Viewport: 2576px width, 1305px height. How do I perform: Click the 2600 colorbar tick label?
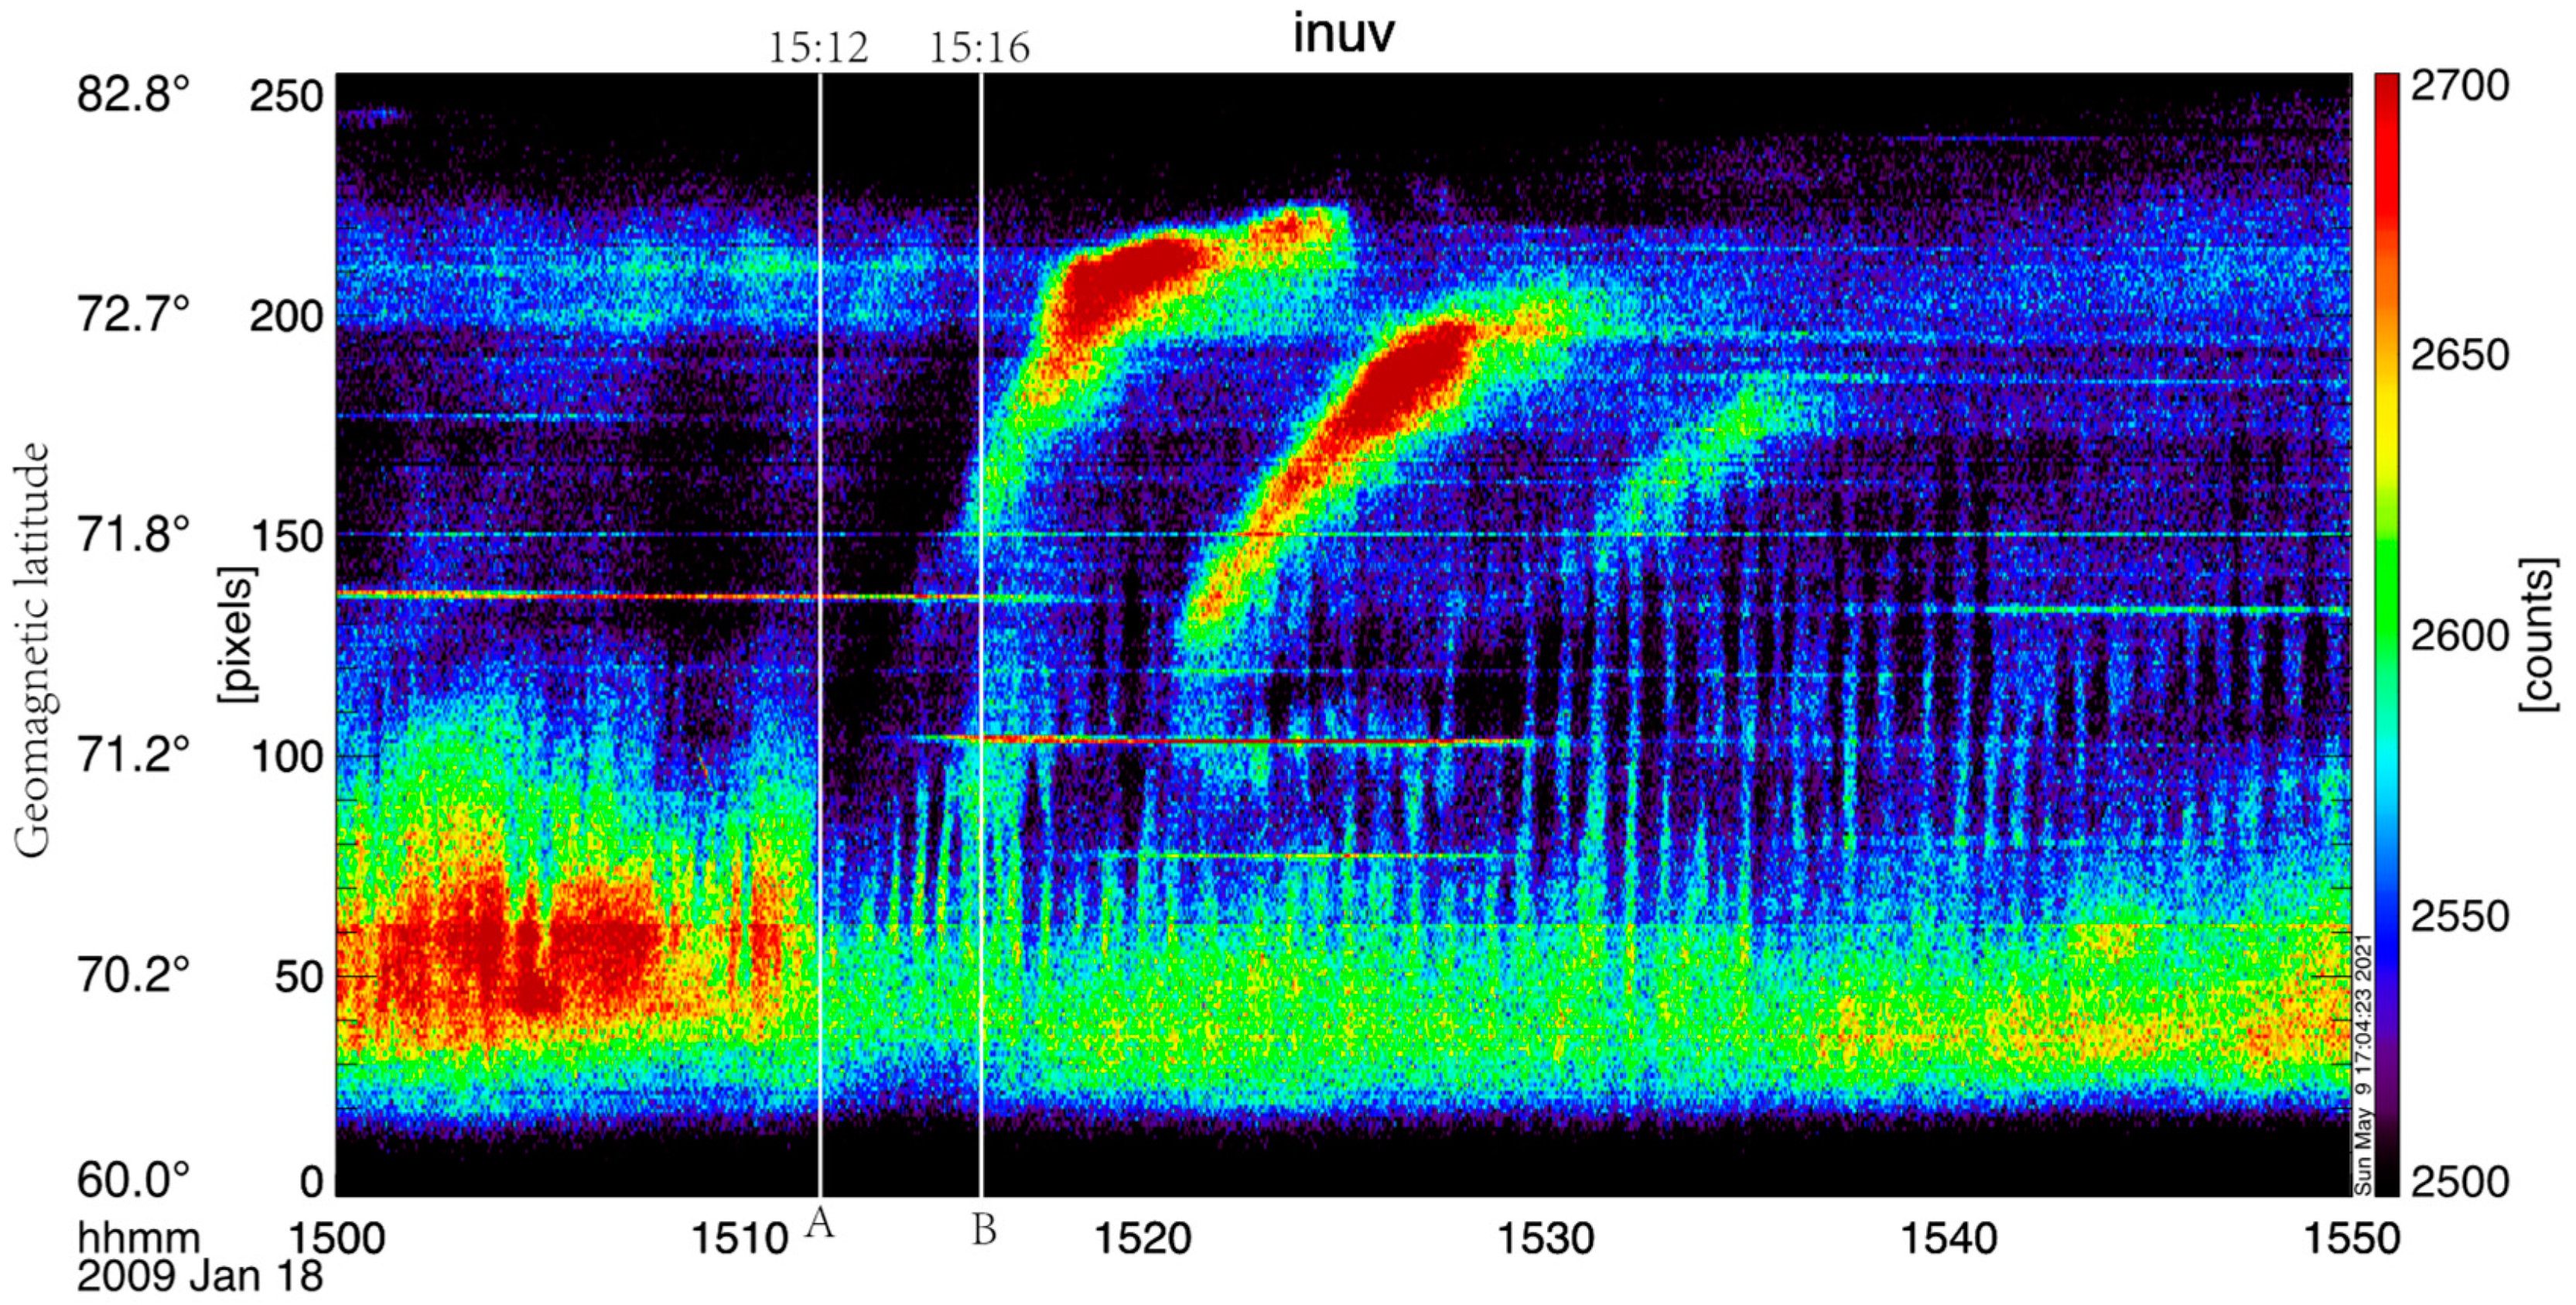pos(2459,635)
